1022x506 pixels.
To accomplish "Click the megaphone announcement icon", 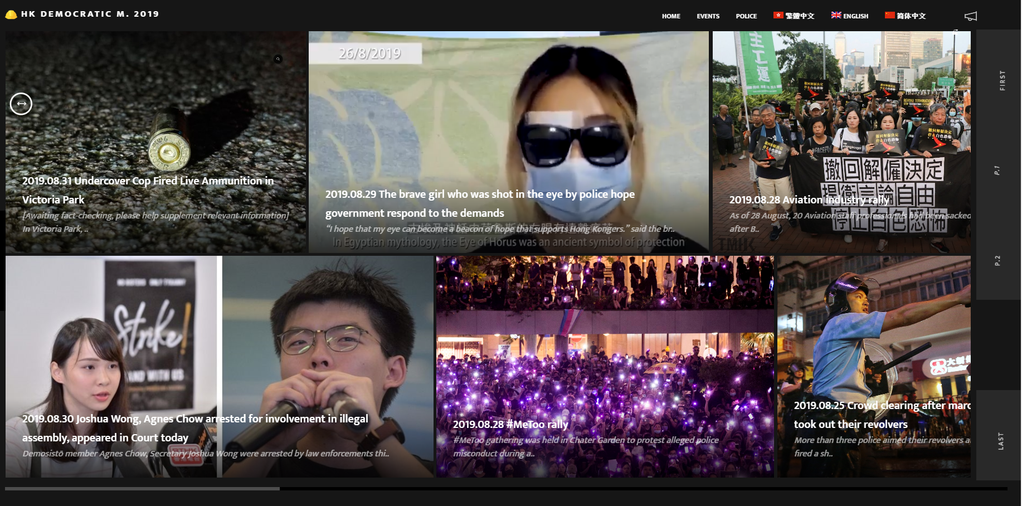I will click(x=971, y=16).
